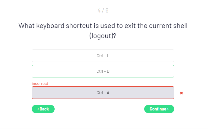Click the shell logout question heading
This screenshot has width=208, height=134.
(x=103, y=25)
